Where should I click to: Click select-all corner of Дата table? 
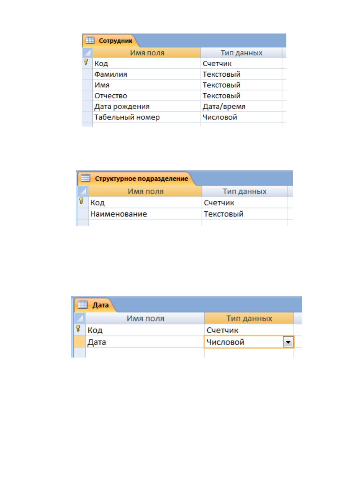(x=80, y=318)
